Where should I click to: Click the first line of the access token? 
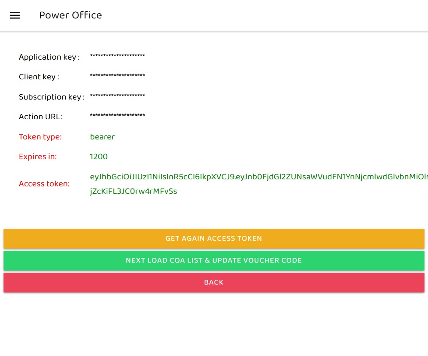tap(258, 177)
